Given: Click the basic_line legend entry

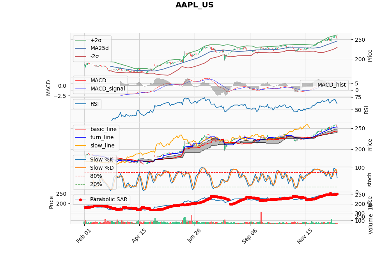Looking at the screenshot, I should click(103, 129).
